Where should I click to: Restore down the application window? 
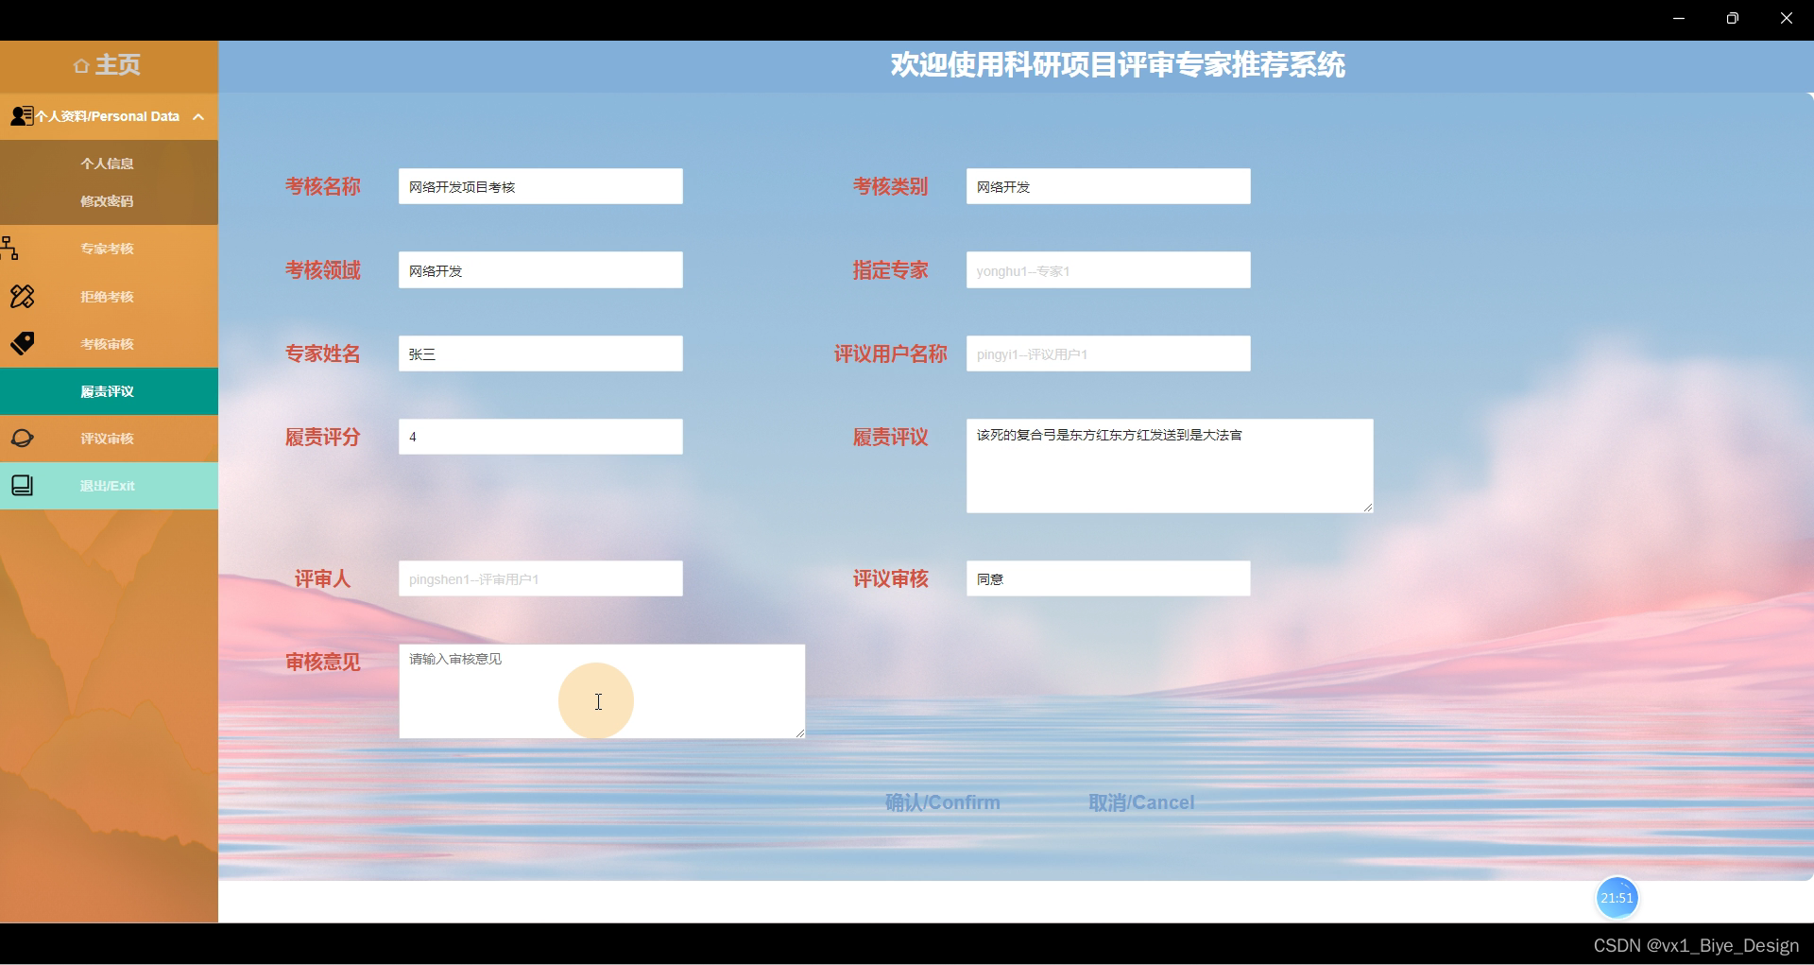1732,18
